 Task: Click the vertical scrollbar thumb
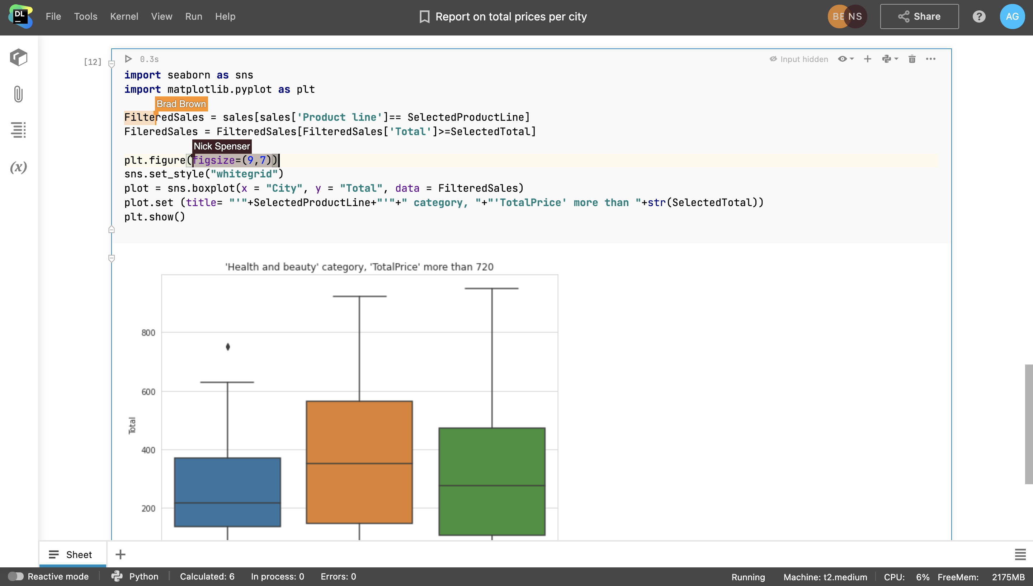click(x=1029, y=424)
